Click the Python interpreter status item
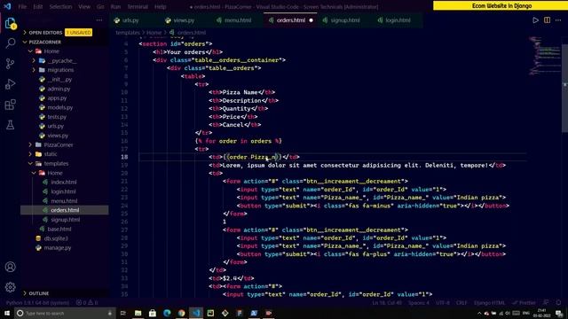This screenshot has height=319, width=568. click(37, 303)
